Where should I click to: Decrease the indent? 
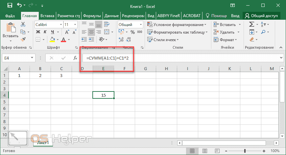(84, 39)
